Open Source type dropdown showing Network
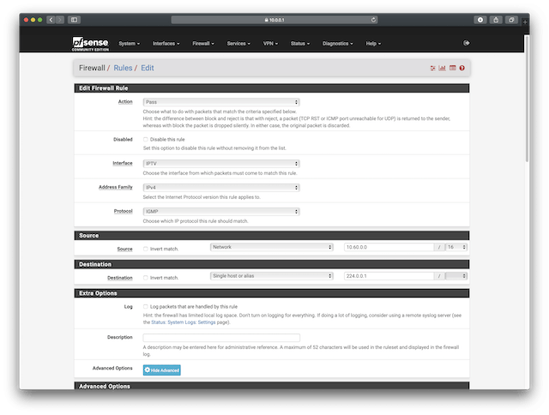 tap(272, 247)
